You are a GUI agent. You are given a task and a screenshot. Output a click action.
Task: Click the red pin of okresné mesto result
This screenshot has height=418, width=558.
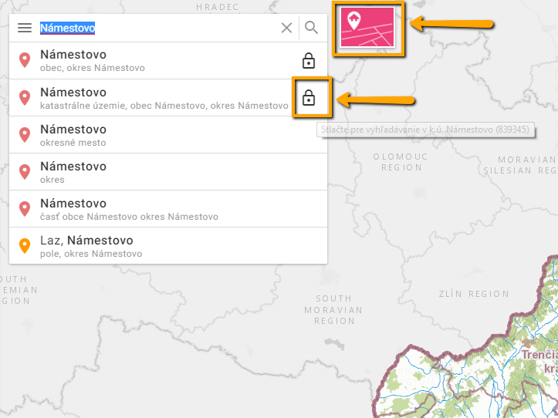point(25,135)
